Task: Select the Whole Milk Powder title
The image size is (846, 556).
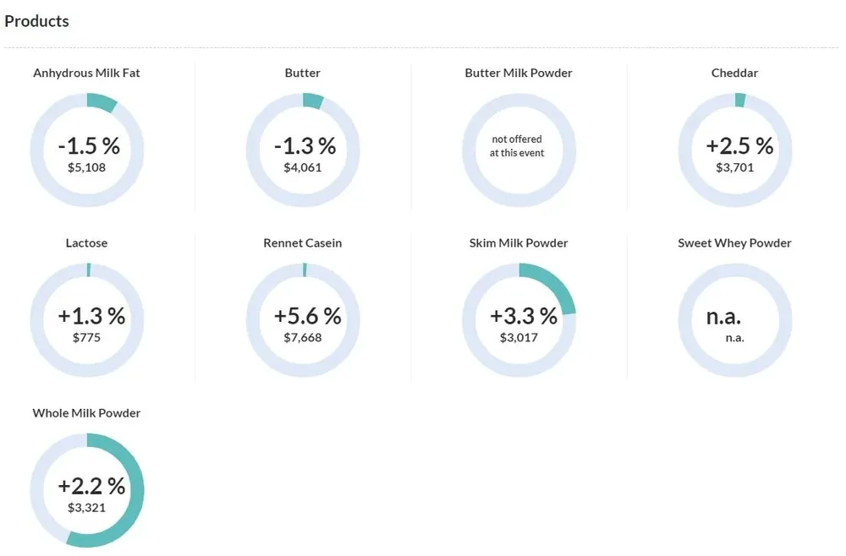Action: 86,413
